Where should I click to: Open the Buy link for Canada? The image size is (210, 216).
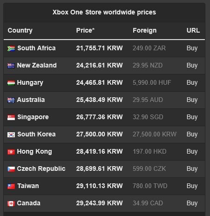(x=192, y=203)
